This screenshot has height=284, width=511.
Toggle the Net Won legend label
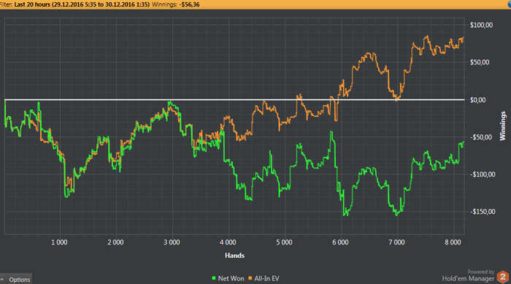[231, 278]
